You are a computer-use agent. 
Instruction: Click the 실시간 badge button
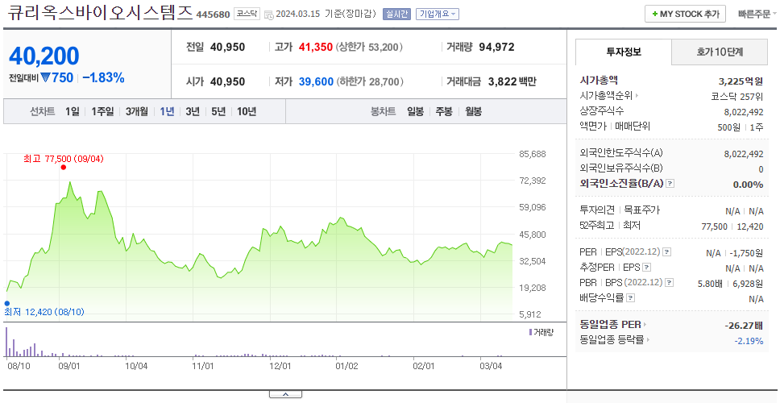pos(396,15)
